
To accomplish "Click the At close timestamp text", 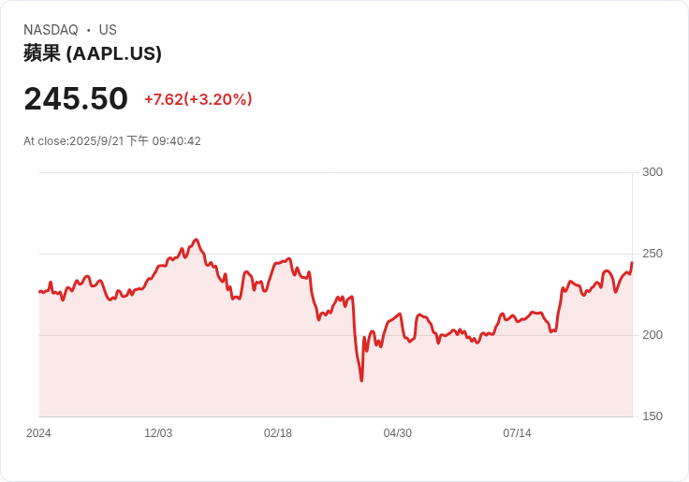I will (112, 141).
